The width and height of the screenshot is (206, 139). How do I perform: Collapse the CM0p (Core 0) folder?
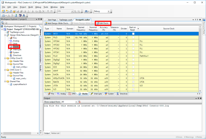[5, 58]
